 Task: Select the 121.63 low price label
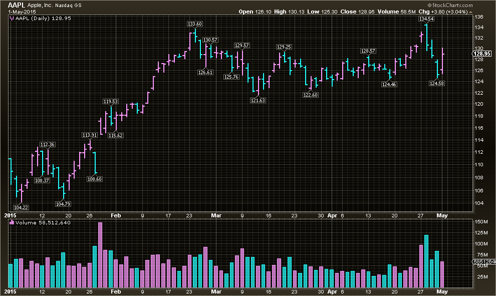point(258,100)
